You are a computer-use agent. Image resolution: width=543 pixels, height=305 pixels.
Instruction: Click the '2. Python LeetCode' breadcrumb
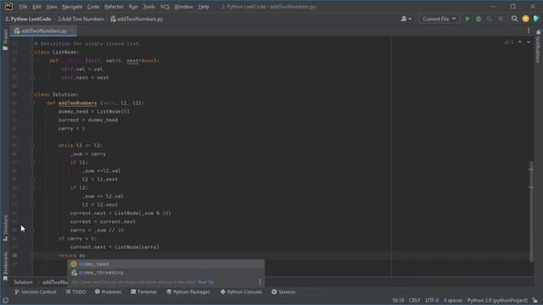[28, 19]
